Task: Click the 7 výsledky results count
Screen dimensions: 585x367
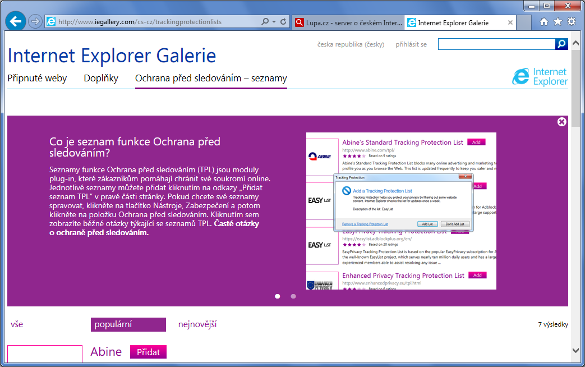Action: (553, 324)
